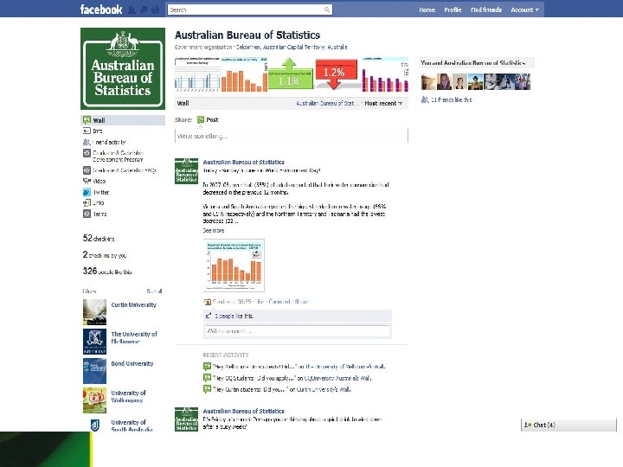The height and width of the screenshot is (467, 623).
Task: Click the Twitter bird icon in sidebar
Action: [x=87, y=192]
